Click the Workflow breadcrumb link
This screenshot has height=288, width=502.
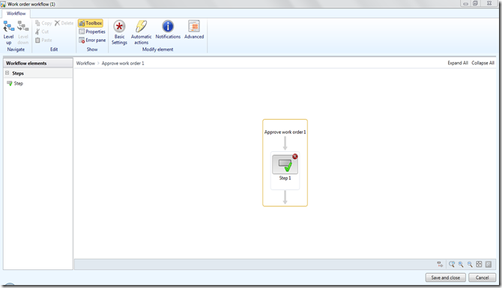pyautogui.click(x=85, y=64)
